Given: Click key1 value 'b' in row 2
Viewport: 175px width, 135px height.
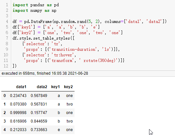Looking at the screenshot, I should [x=59, y=113].
